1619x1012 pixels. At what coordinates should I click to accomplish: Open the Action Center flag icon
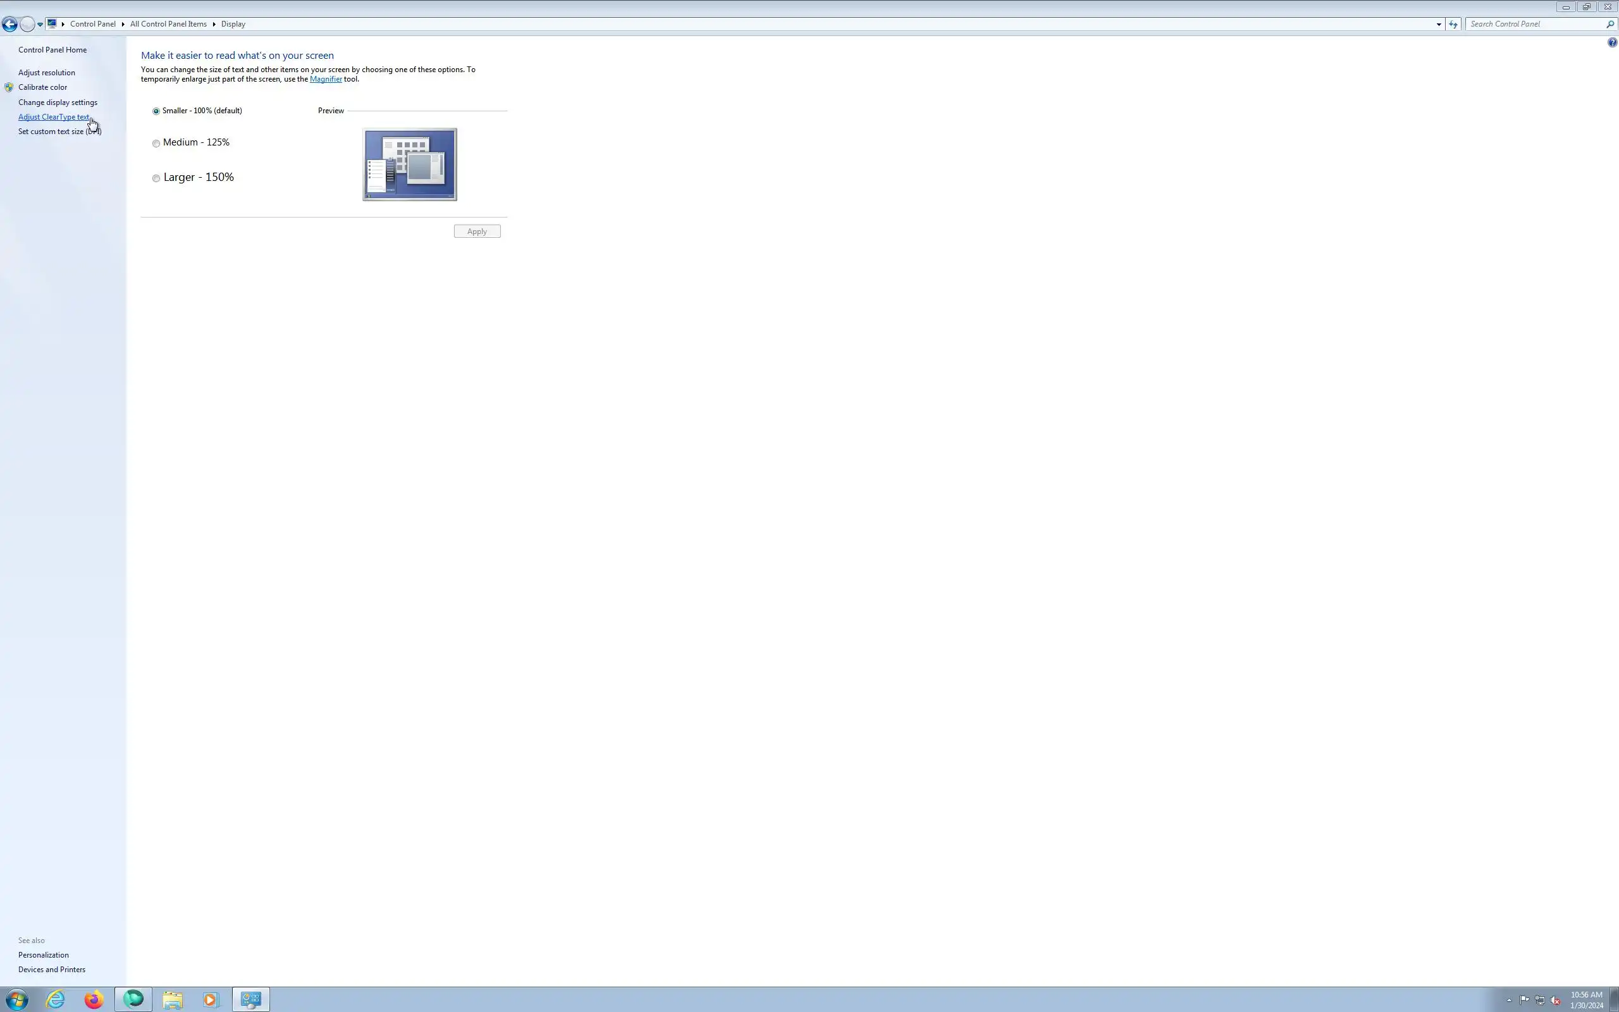1524,1000
